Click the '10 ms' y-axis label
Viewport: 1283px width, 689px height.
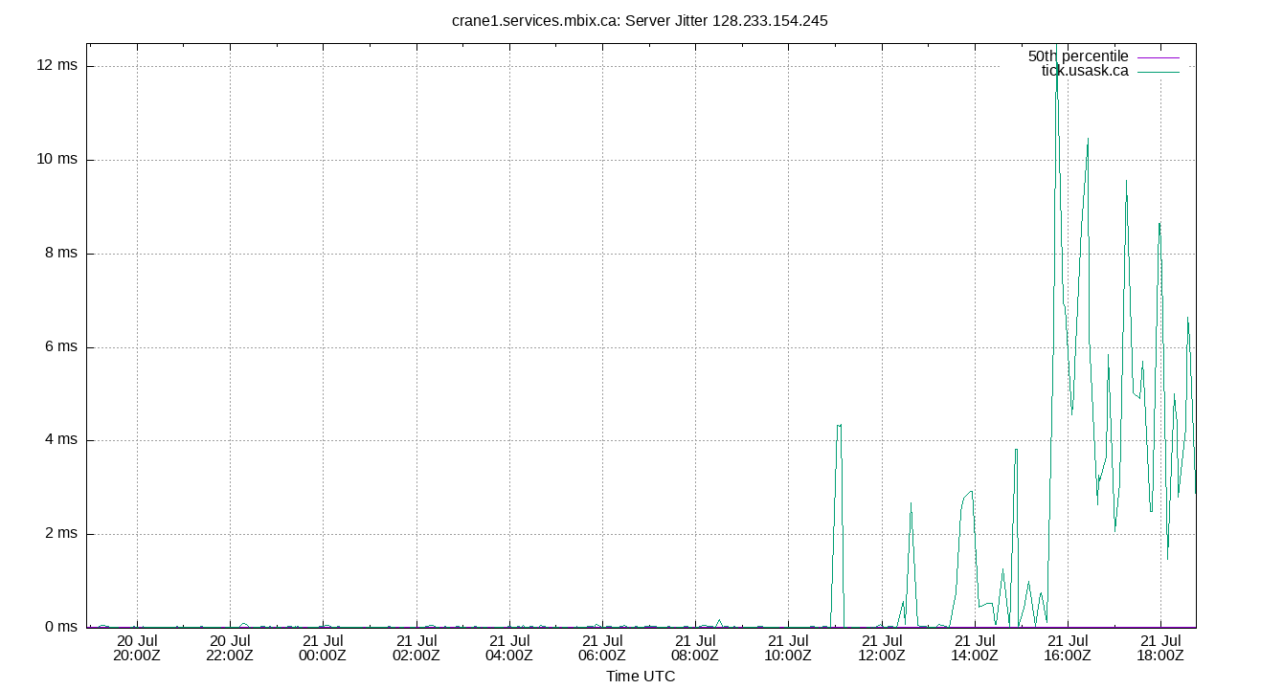click(57, 159)
